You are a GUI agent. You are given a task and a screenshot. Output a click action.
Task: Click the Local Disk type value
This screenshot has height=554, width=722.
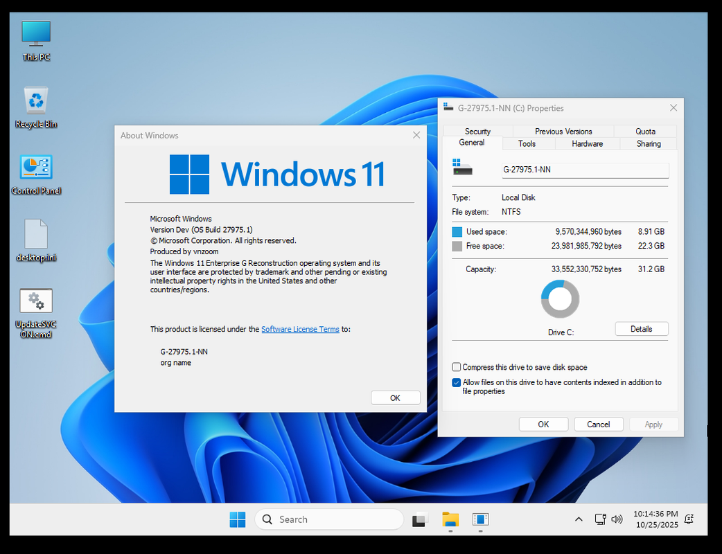click(518, 197)
